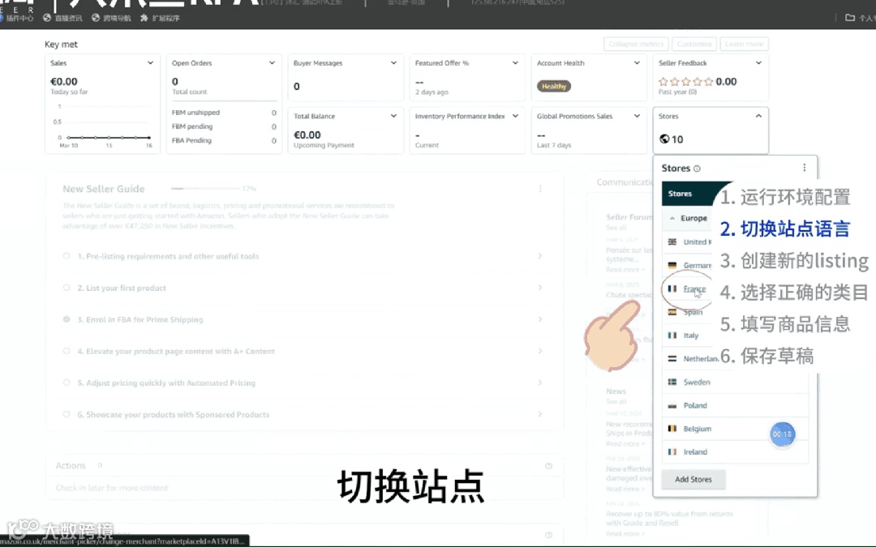Click the Belgium flag icon
This screenshot has height=547, width=876.
click(672, 429)
